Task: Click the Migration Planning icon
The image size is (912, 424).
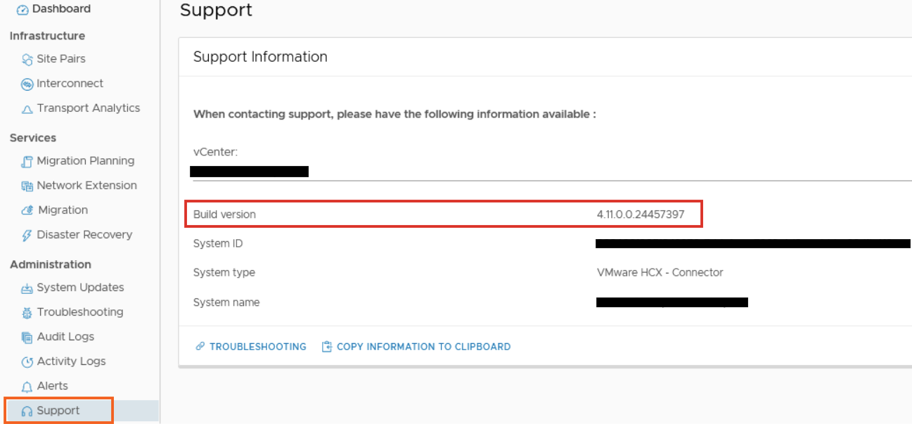Action: (x=27, y=162)
